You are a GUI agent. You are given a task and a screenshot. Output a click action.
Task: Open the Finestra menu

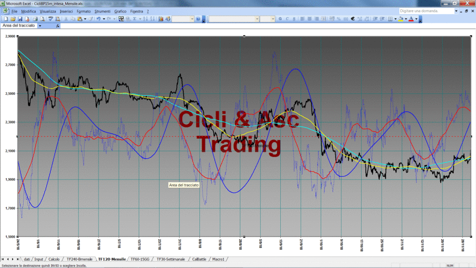[x=136, y=11]
